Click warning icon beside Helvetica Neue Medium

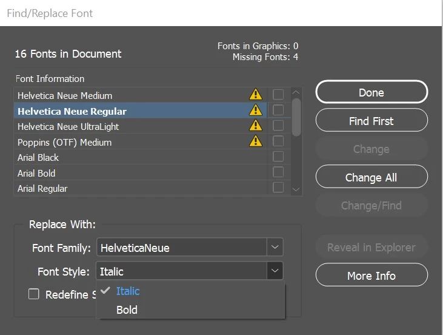tap(256, 95)
